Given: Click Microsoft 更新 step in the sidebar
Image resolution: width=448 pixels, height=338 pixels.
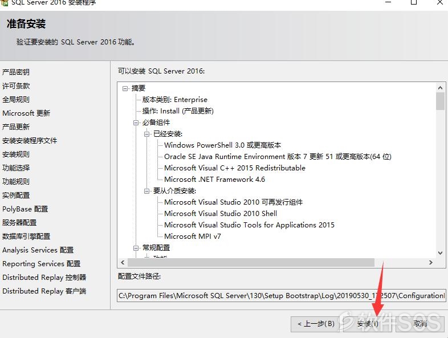Looking at the screenshot, I should coord(26,113).
